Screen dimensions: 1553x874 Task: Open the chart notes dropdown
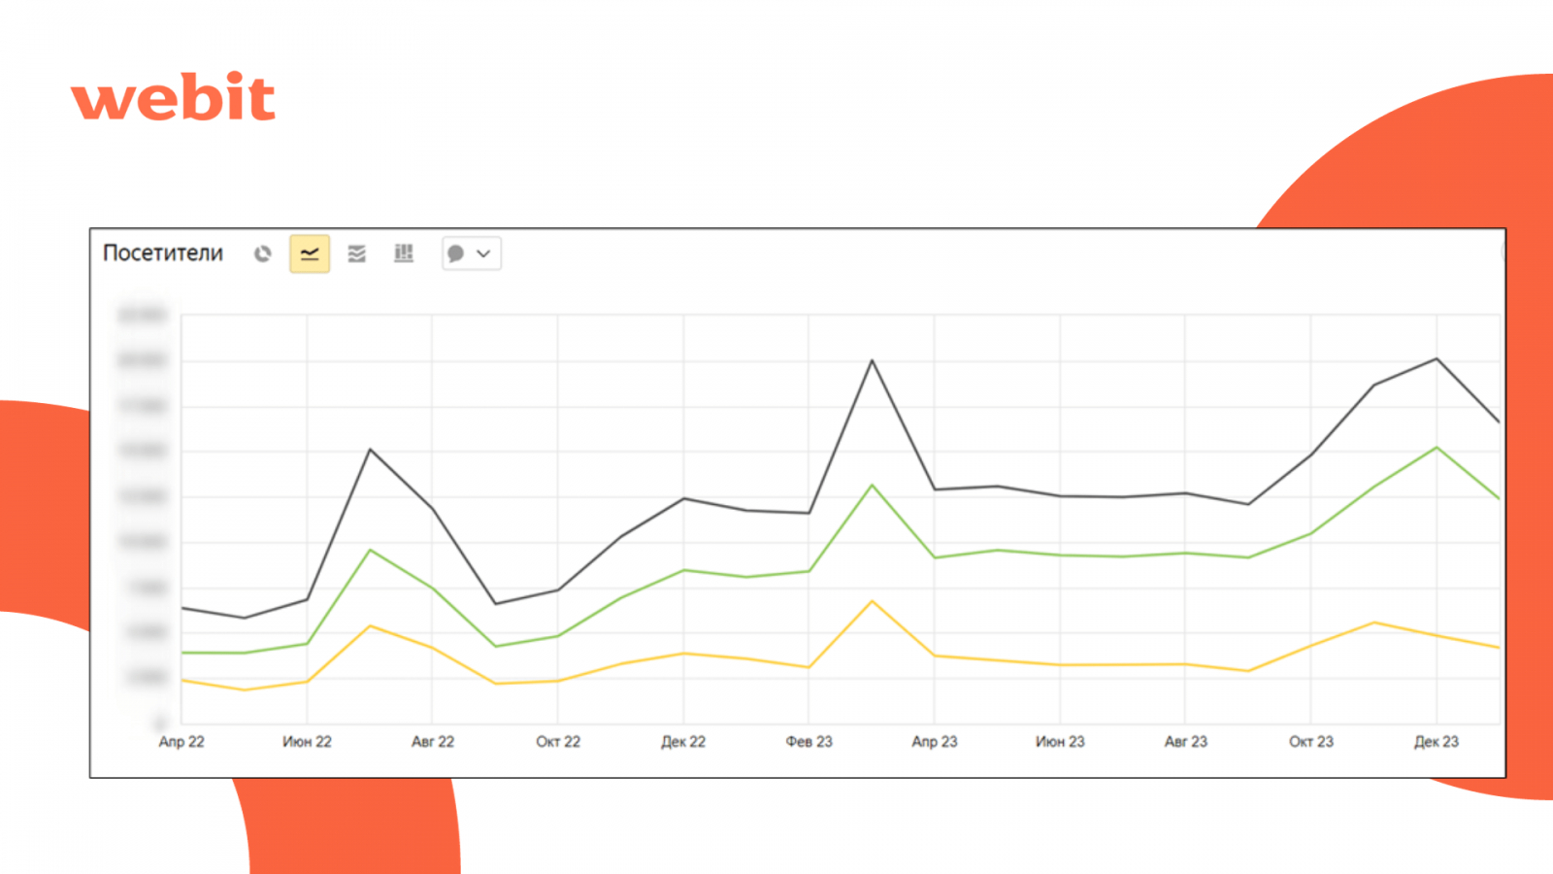click(472, 253)
